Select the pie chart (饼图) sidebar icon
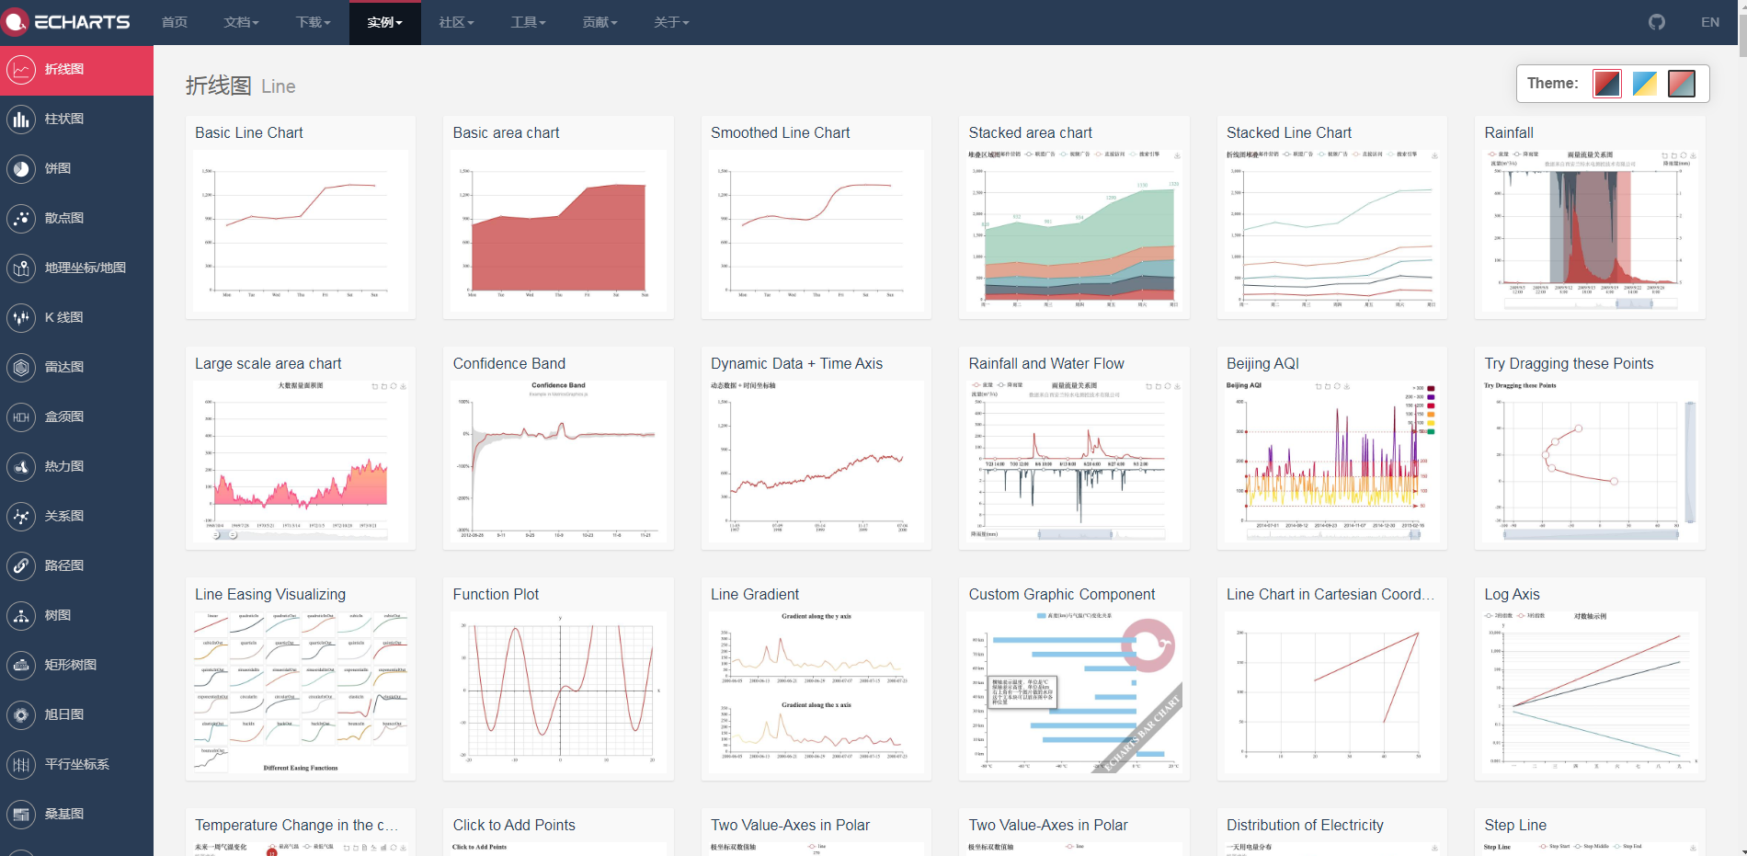Viewport: 1747px width, 856px height. click(21, 168)
